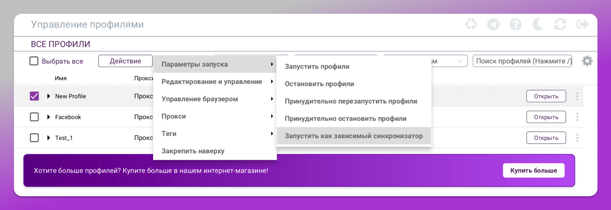Click the Test_1 profile name
Viewport: 611px width, 210px height.
click(x=64, y=138)
